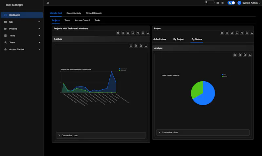Click list view icon in Projects with Tasks panel
The width and height of the screenshot is (262, 156).
(123, 33)
